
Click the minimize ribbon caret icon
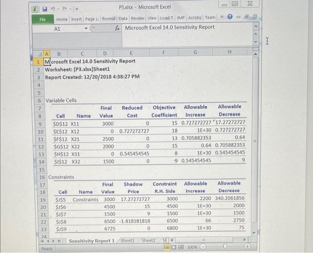point(222,17)
